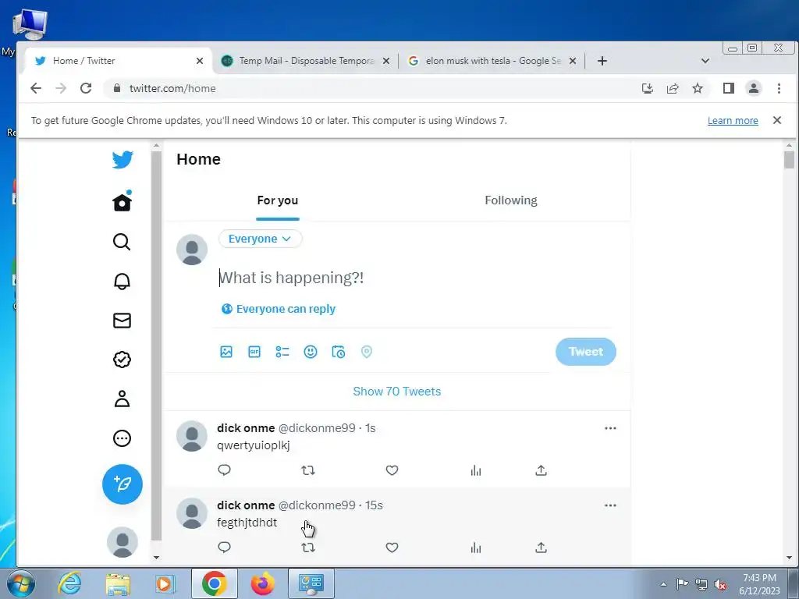799x599 pixels.
Task: Reply to the fegthjtdhdt tweet
Action: click(224, 547)
